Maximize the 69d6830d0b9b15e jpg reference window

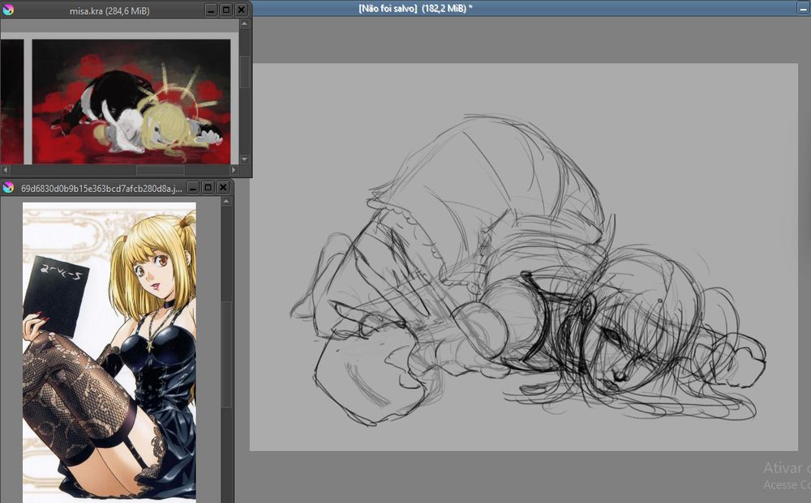pyautogui.click(x=208, y=188)
